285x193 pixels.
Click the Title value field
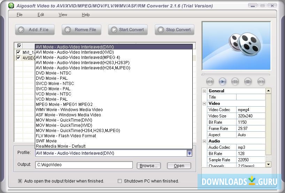coord(251,97)
